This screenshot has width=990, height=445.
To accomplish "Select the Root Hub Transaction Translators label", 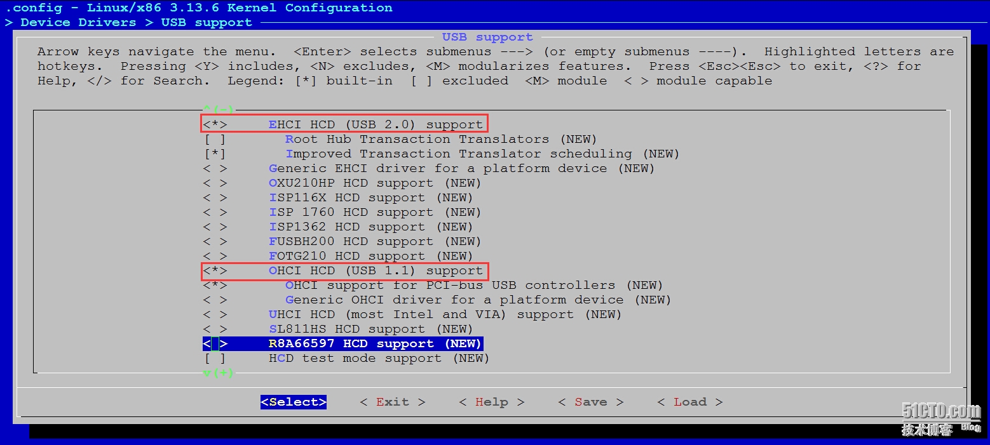I will pos(442,139).
